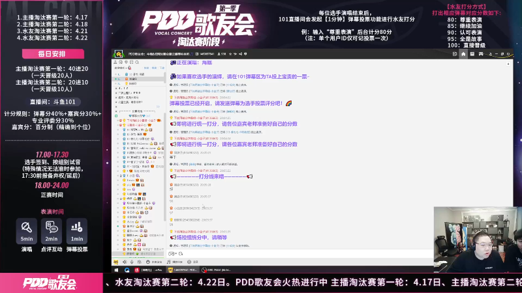
Task: Click the share icon in channel header
Action: coord(240,54)
